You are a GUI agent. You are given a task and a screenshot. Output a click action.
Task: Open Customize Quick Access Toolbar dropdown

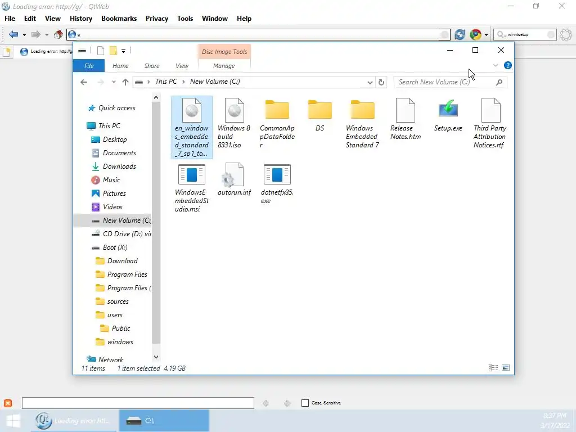pos(123,51)
